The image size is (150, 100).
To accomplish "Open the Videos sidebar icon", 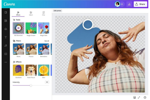I will tap(5, 54).
